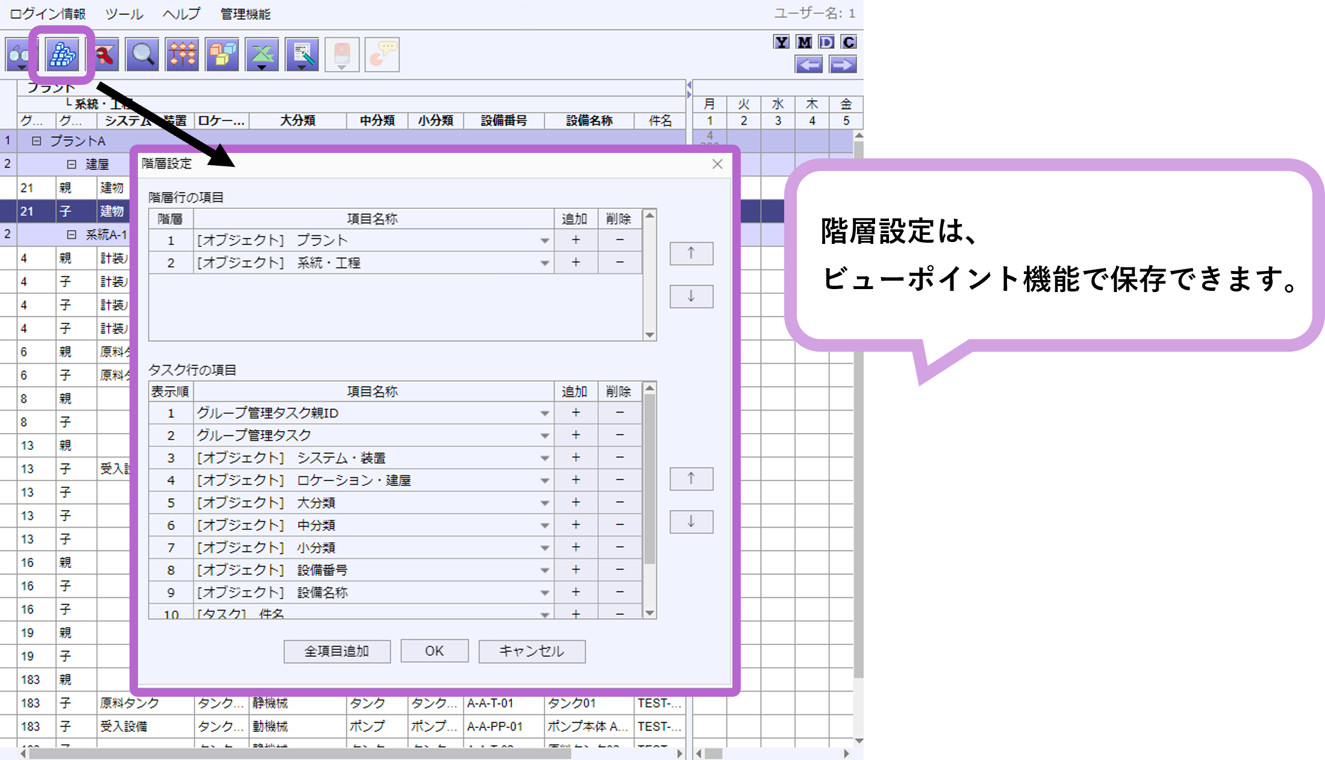This screenshot has height=760, width=1325.
Task: Open the abacus calculation tool
Action: click(182, 55)
